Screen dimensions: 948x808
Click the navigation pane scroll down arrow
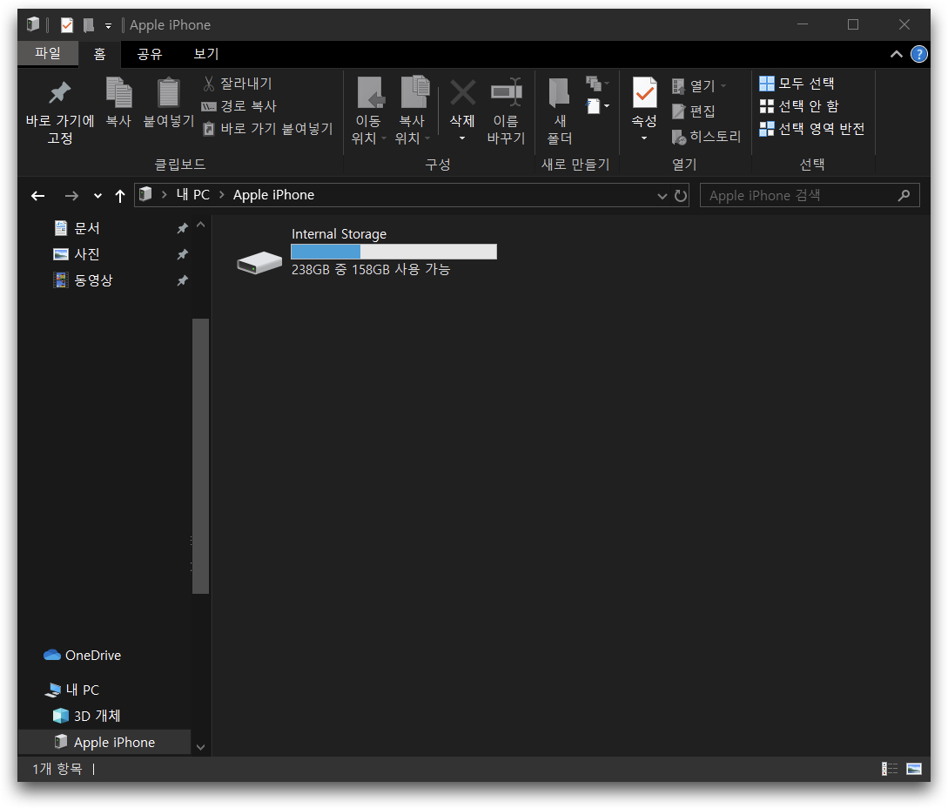pyautogui.click(x=201, y=747)
